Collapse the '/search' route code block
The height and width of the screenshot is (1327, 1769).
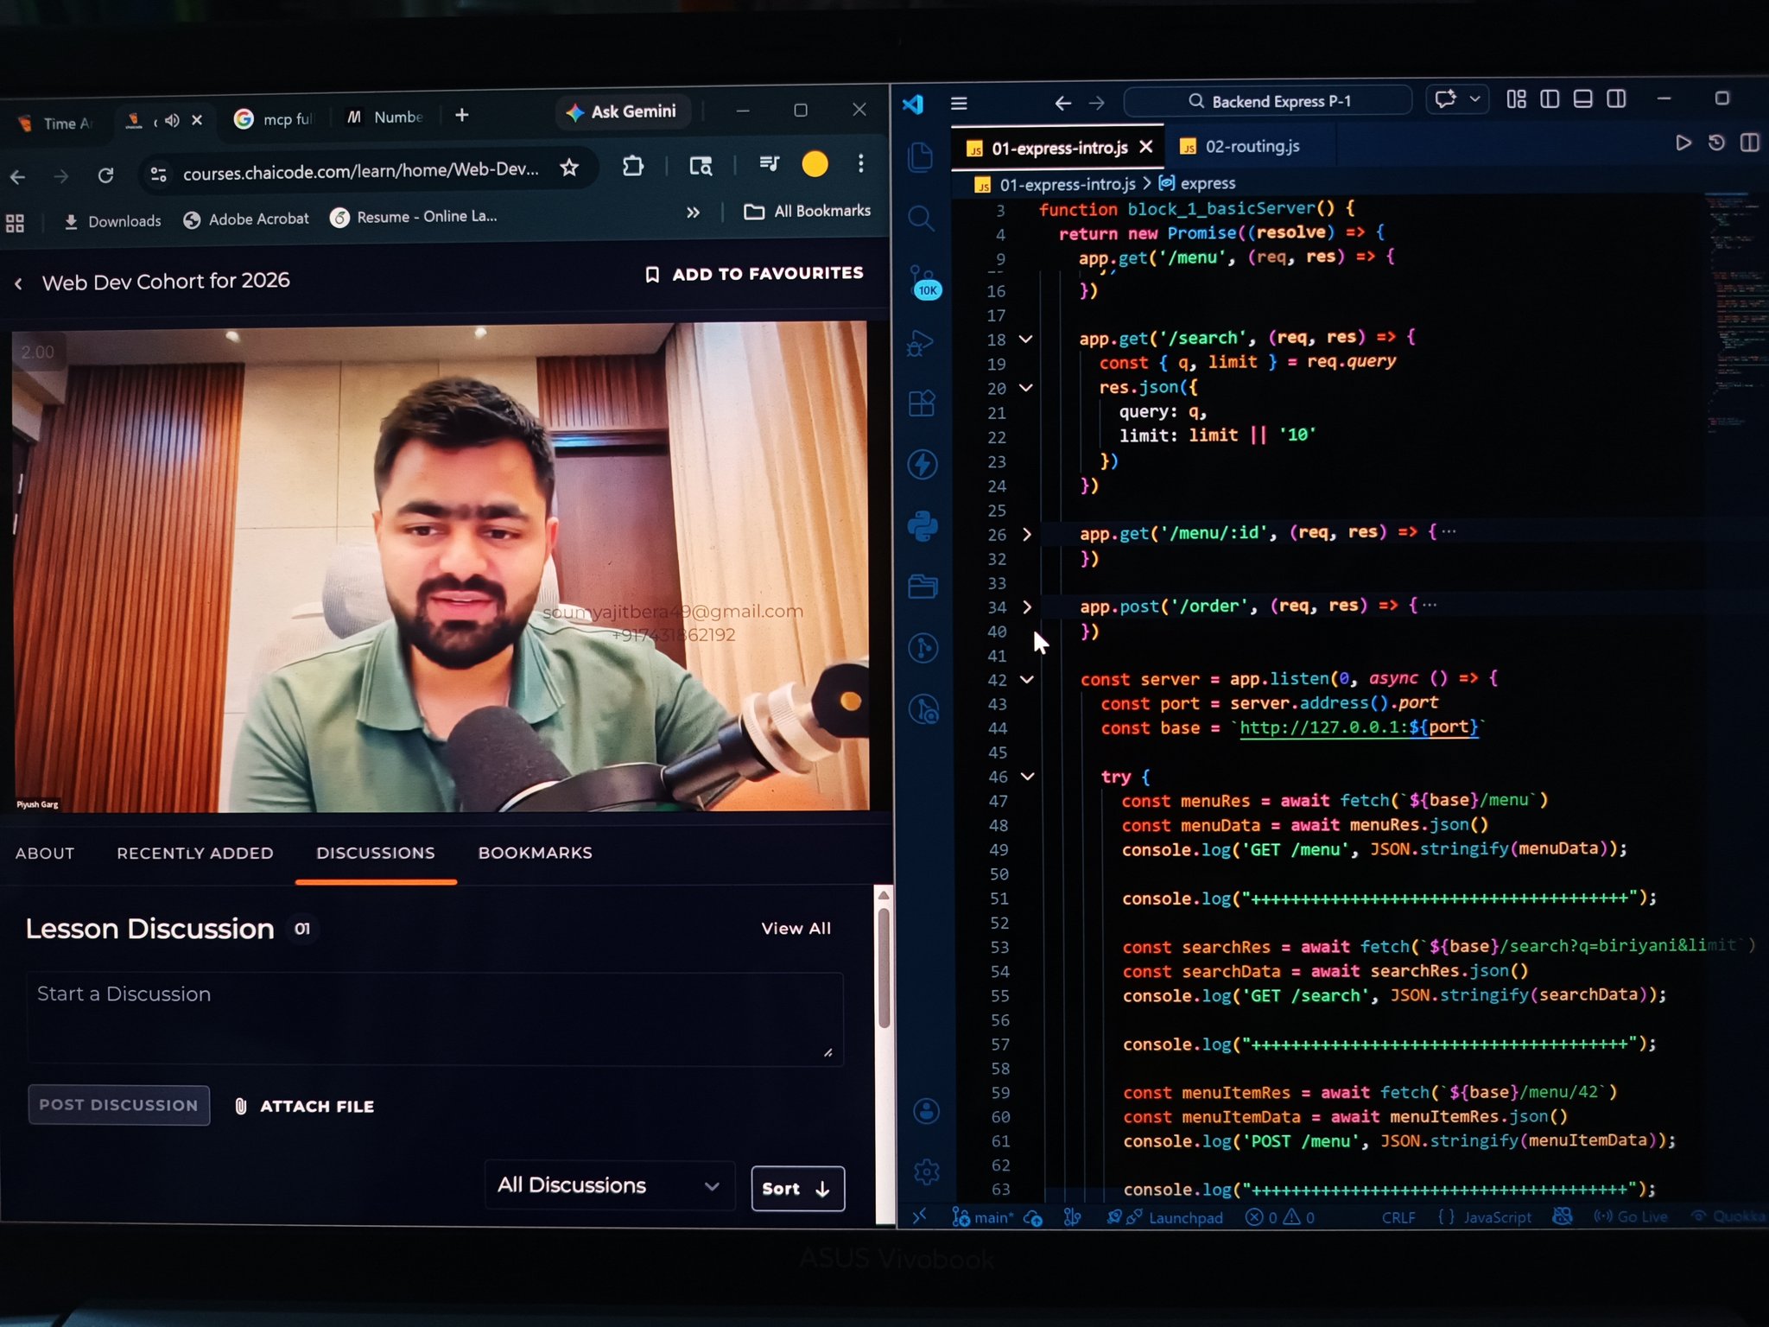pos(1025,339)
